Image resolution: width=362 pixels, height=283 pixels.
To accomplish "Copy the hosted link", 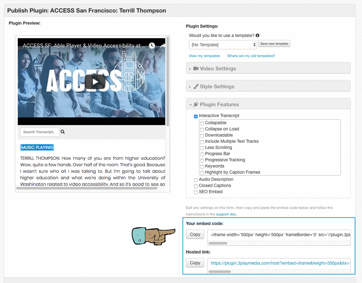I will (195, 263).
